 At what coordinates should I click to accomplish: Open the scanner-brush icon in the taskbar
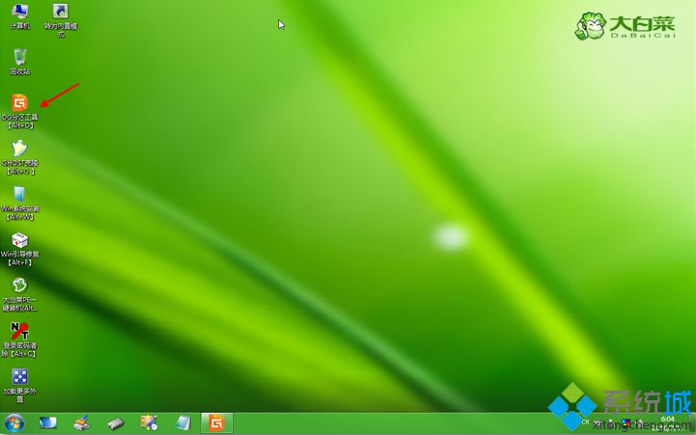(82, 423)
